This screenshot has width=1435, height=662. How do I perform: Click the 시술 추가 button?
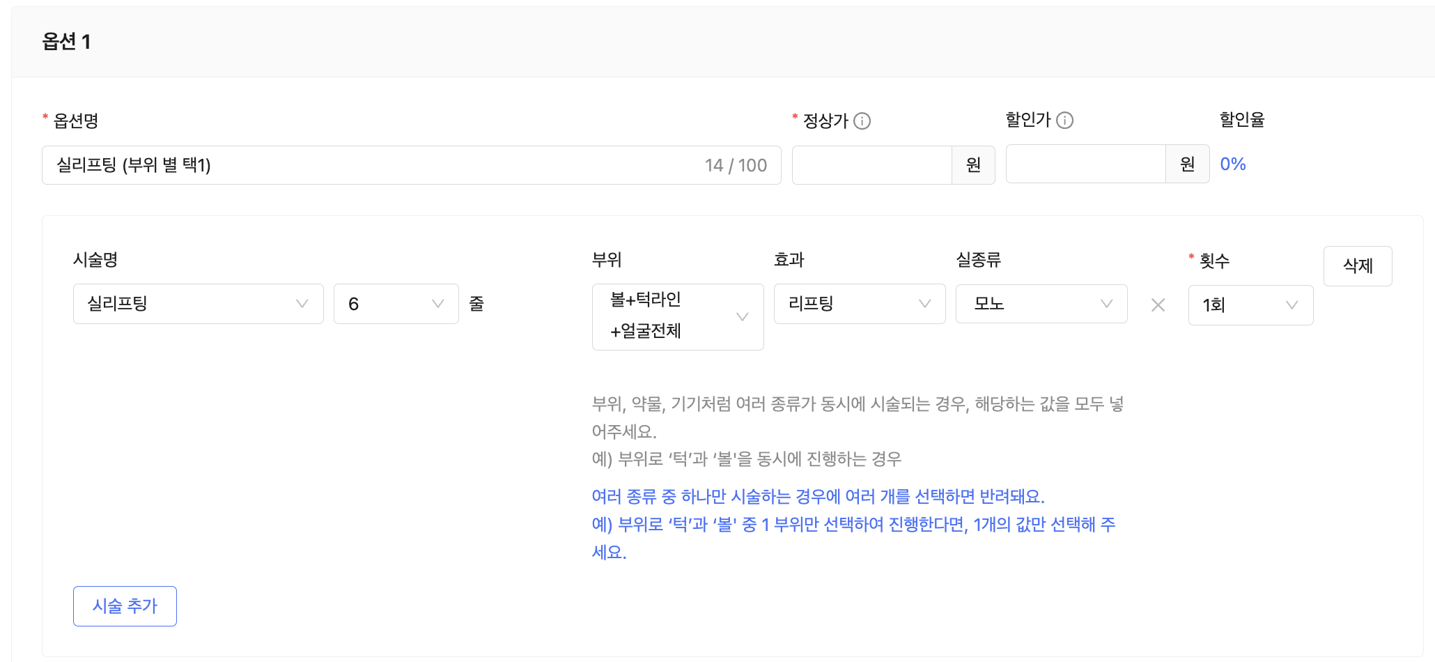[125, 606]
